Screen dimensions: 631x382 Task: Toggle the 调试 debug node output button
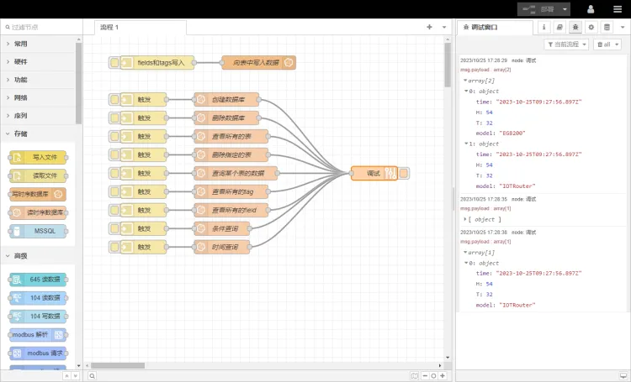tap(405, 173)
